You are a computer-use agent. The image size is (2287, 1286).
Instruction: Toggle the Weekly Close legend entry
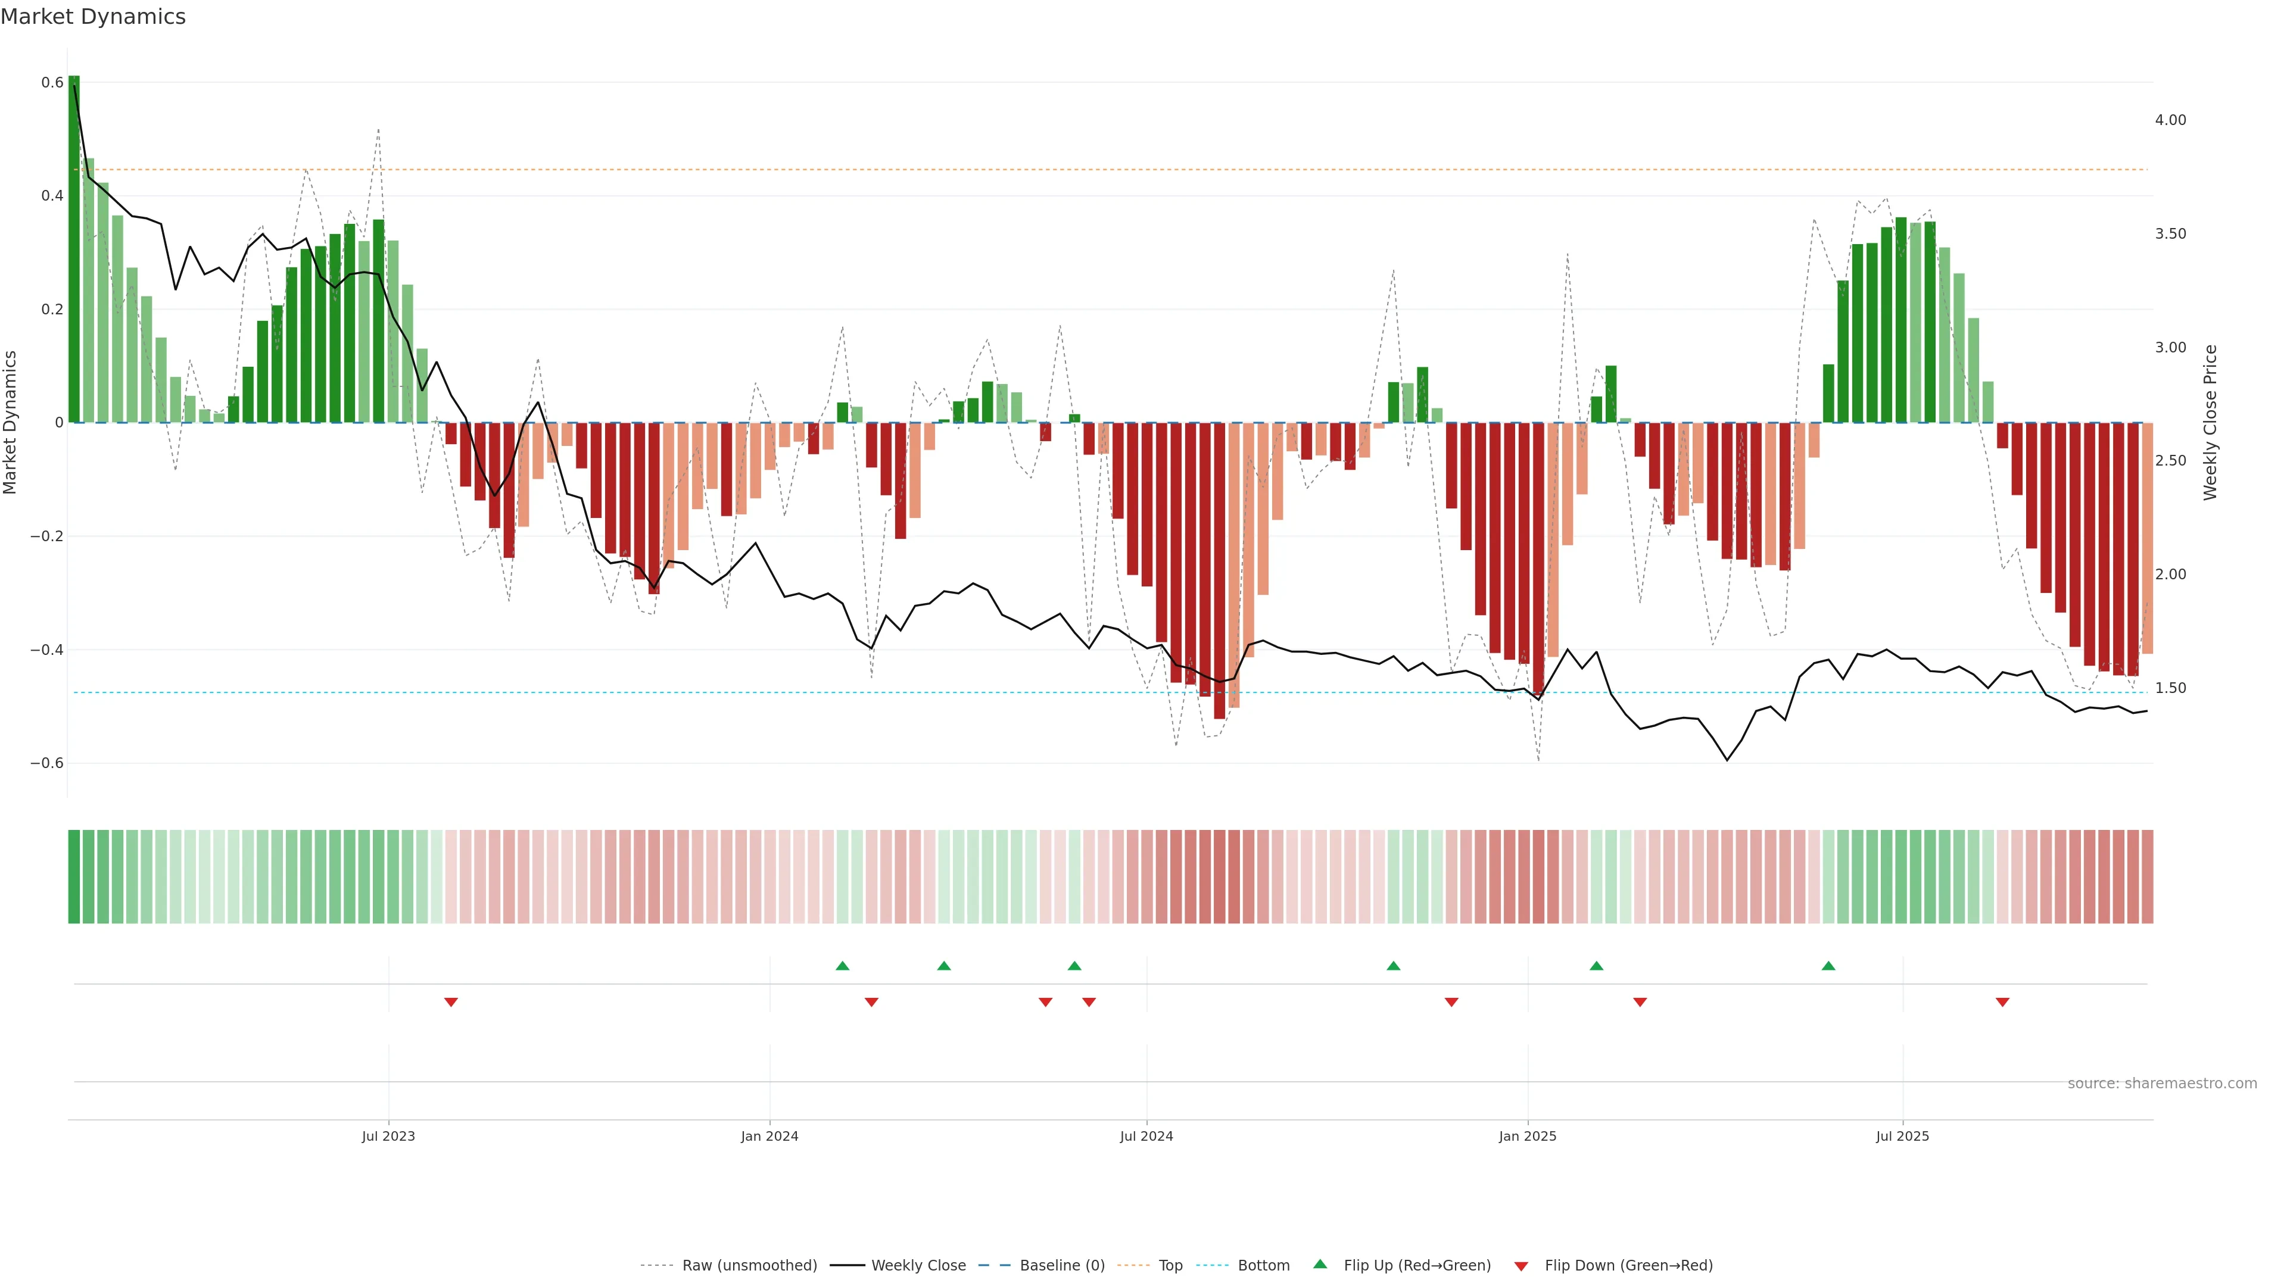[918, 1266]
